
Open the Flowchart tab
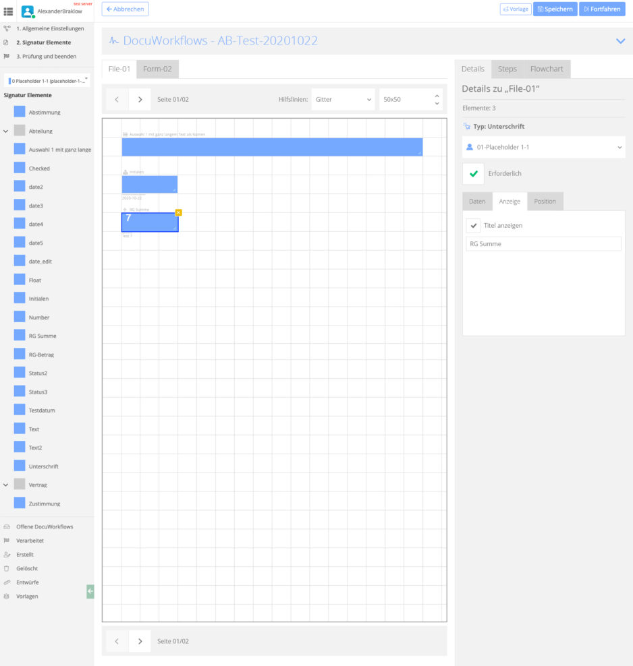tap(547, 69)
